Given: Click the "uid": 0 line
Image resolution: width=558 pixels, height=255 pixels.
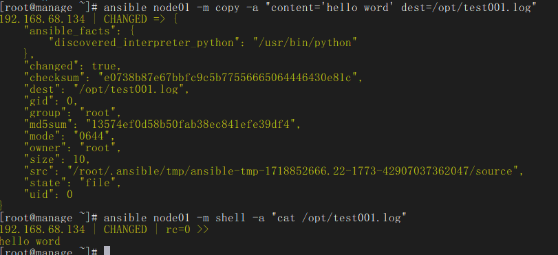Looking at the screenshot, I should [x=48, y=195].
